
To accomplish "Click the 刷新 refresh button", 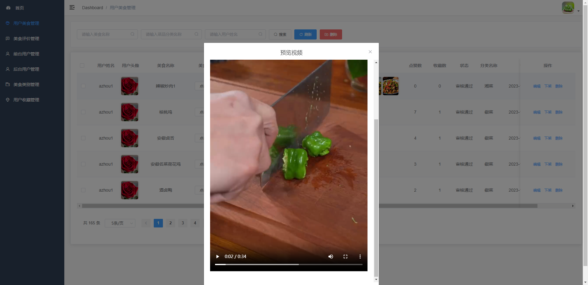I will [305, 35].
